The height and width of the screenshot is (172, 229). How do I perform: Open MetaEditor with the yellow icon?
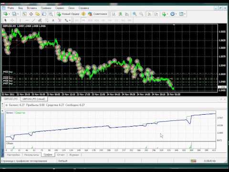(83, 14)
